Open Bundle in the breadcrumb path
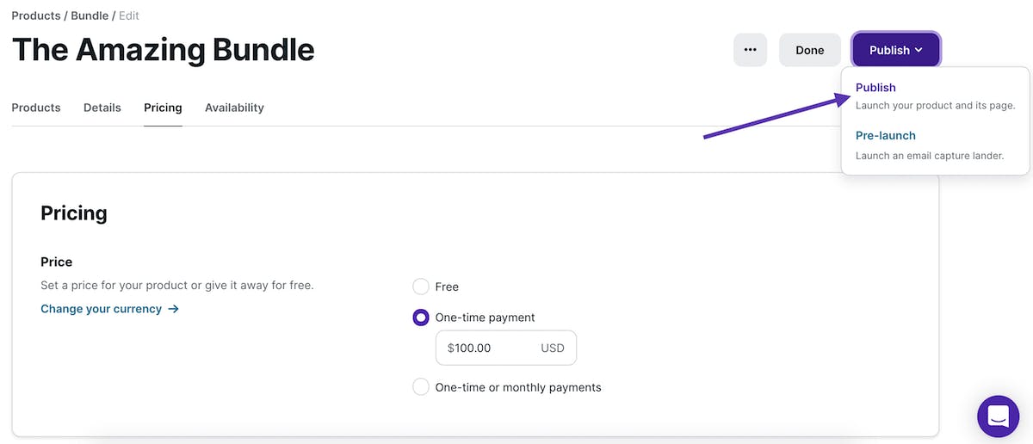1033x444 pixels. click(x=90, y=15)
